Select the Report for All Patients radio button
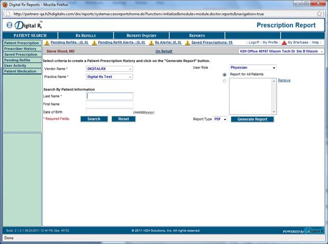The height and width of the screenshot is (244, 328). click(x=225, y=75)
